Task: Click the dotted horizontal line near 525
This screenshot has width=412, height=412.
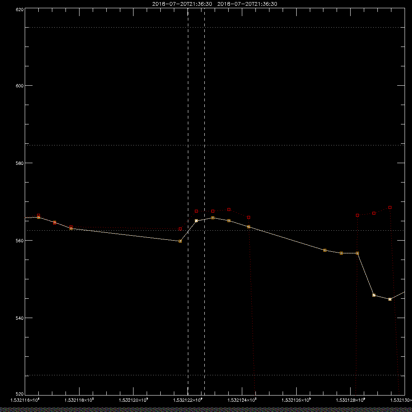Action: tap(215, 375)
